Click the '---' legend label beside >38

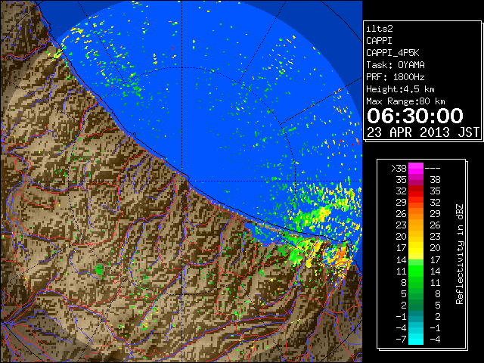click(433, 168)
